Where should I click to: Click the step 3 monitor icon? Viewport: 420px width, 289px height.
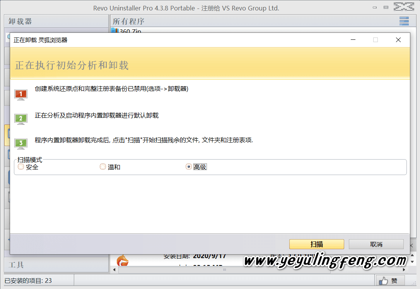[20, 144]
